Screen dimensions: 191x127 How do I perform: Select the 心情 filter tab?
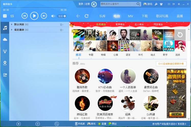click(116, 55)
